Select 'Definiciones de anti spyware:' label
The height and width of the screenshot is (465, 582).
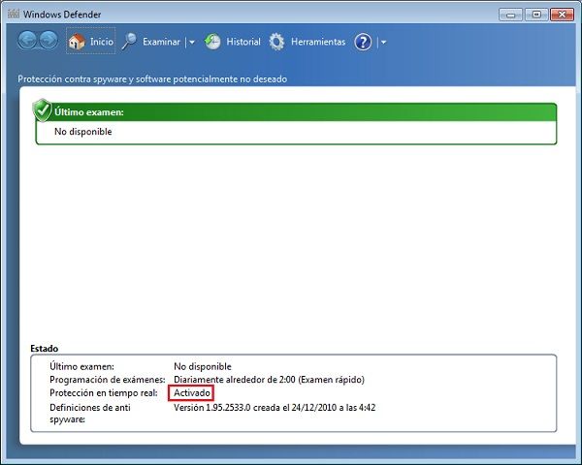click(x=90, y=413)
